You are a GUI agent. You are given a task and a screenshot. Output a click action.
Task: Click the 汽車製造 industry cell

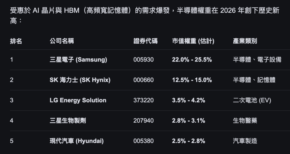point(245,141)
